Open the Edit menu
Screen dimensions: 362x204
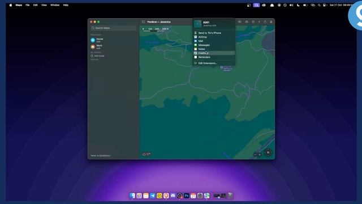point(35,5)
